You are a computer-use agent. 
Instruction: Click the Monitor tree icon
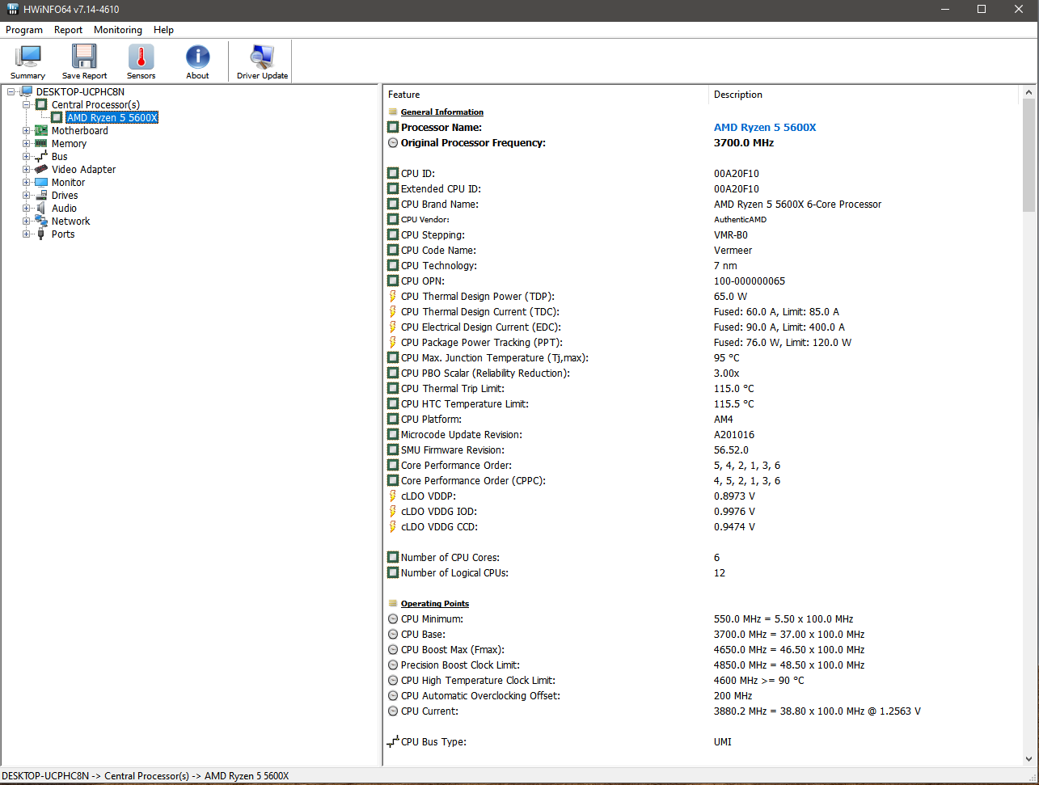tap(41, 183)
